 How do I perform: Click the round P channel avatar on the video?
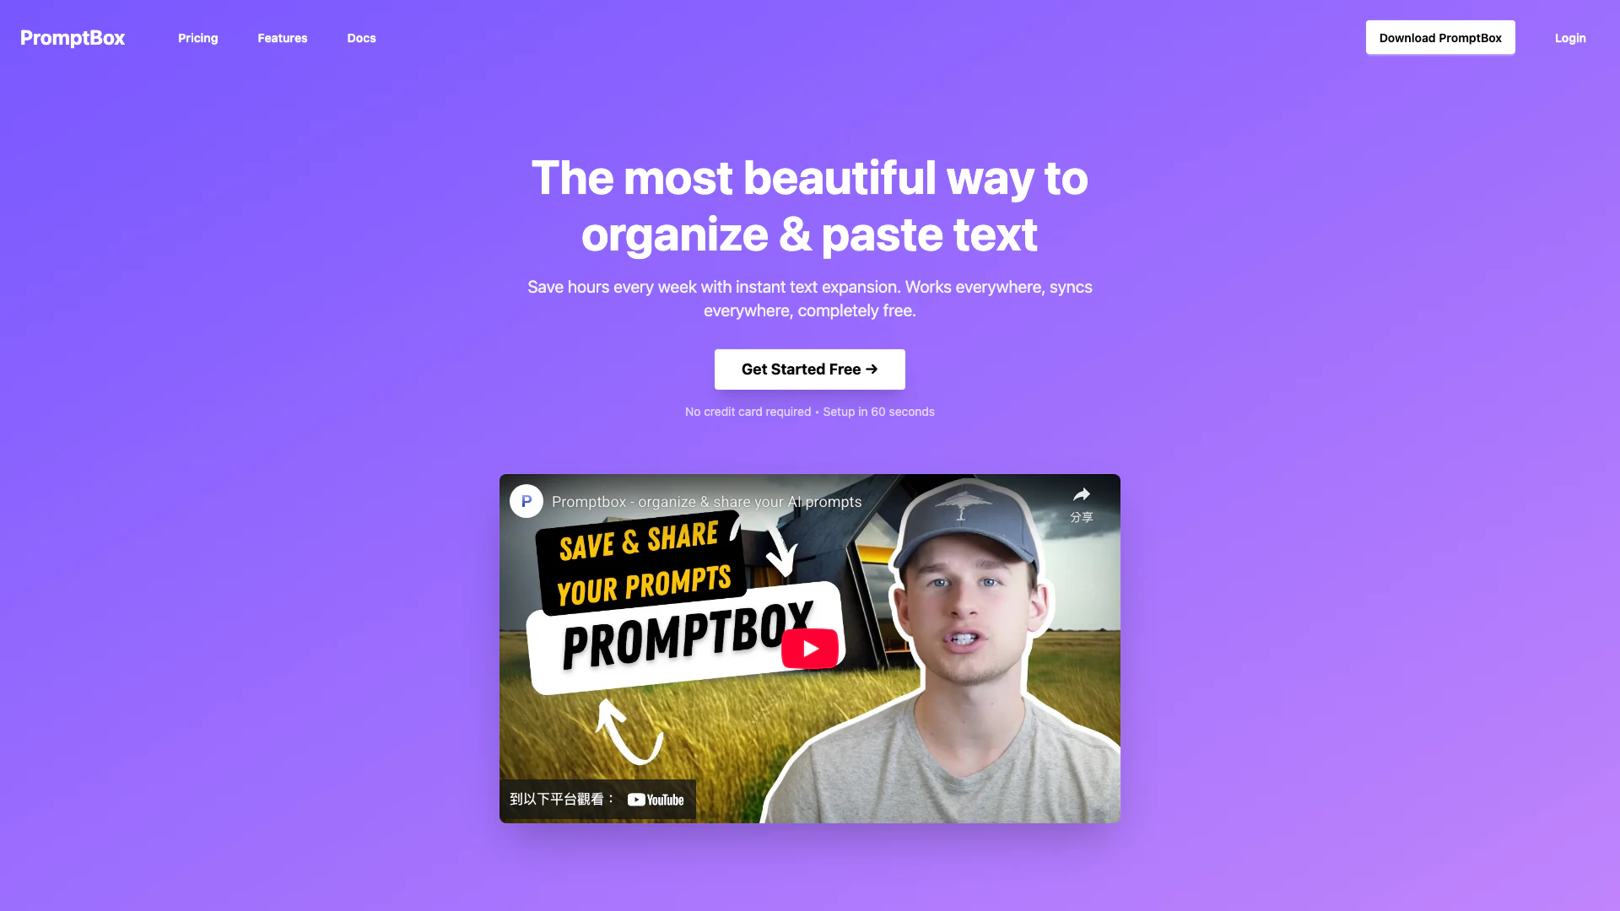(x=526, y=501)
